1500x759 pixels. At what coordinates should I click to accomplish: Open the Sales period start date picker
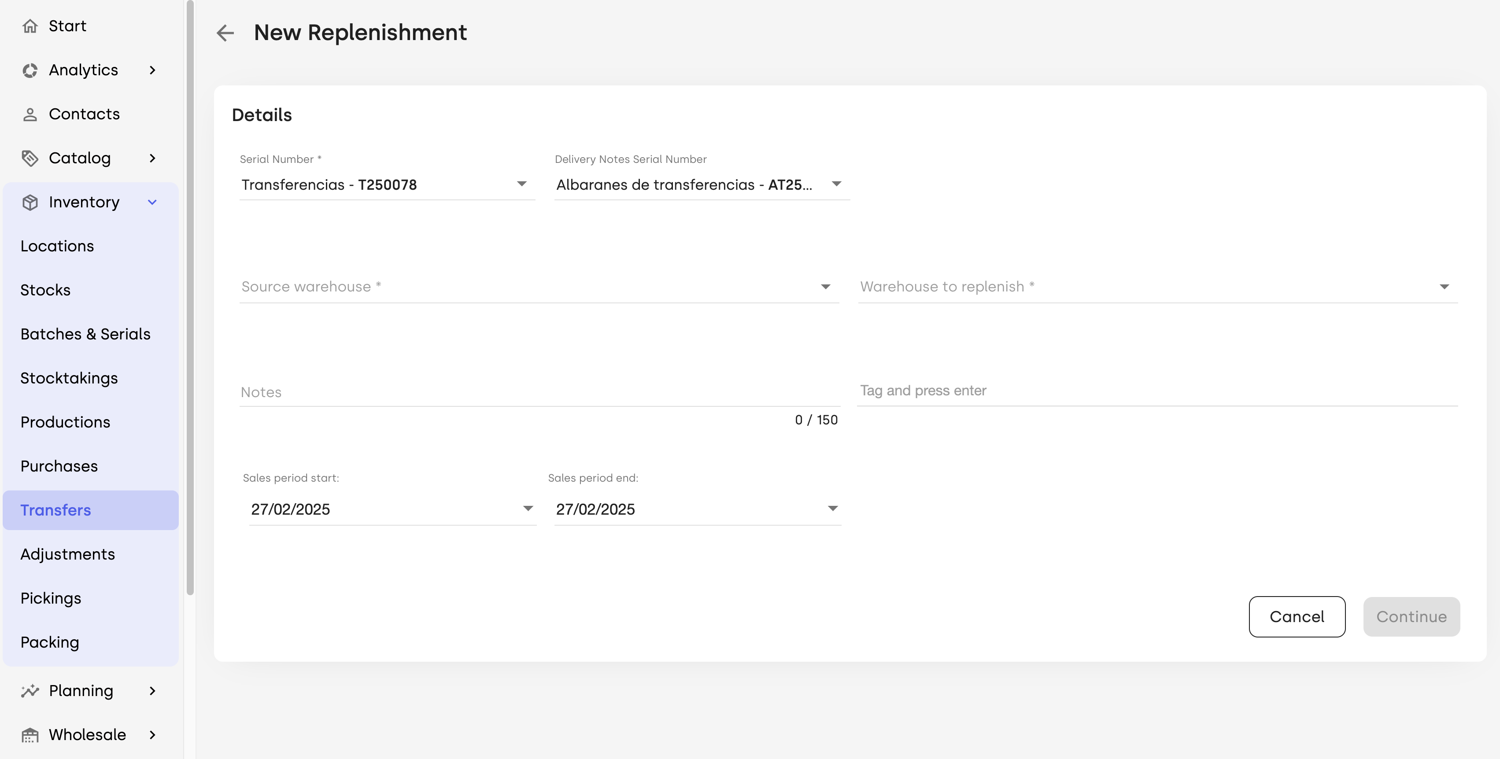pyautogui.click(x=392, y=509)
